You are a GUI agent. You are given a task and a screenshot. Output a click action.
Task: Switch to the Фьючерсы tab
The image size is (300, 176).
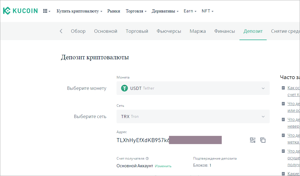(169, 31)
